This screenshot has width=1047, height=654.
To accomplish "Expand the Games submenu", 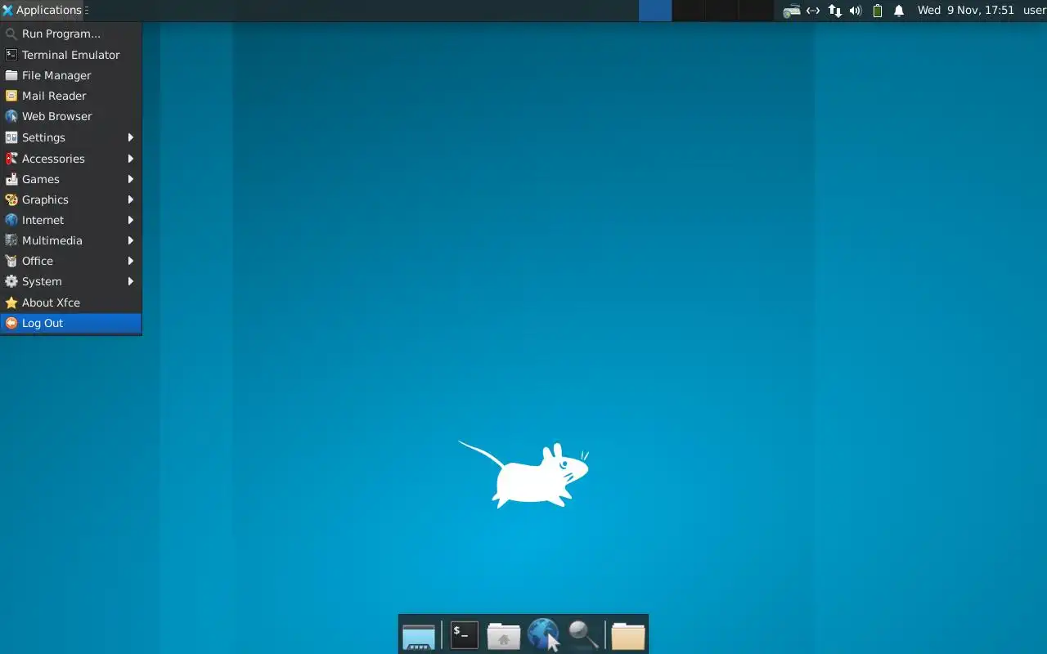I will 71,179.
